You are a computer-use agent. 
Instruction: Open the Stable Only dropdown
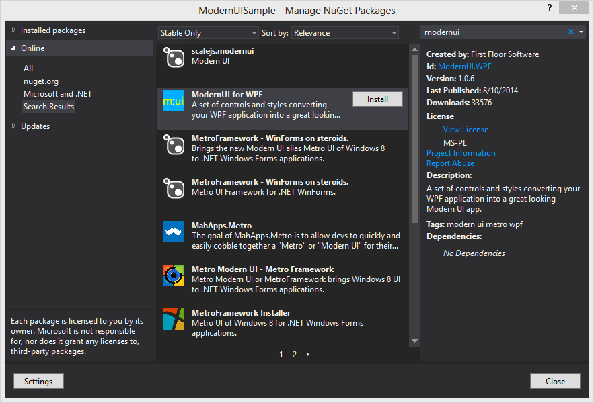(x=208, y=33)
